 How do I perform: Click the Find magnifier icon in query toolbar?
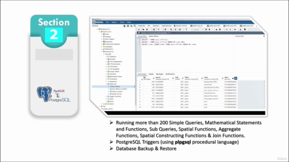(x=158, y=30)
